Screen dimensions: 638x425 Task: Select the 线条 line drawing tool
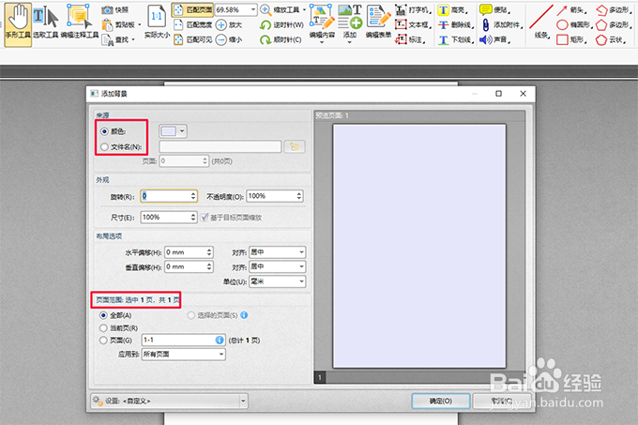pos(541,23)
